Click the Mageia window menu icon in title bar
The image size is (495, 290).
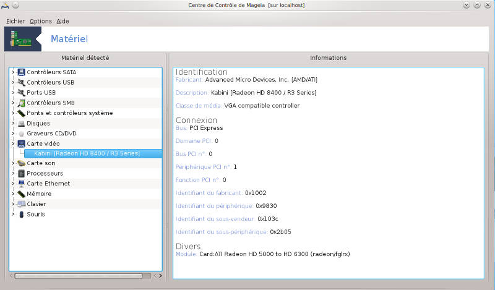coord(5,5)
